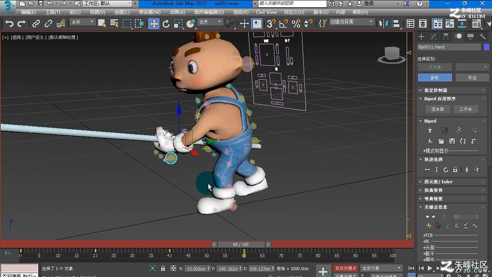Toggle Angle Snap
This screenshot has width=492, height=277.
[284, 24]
